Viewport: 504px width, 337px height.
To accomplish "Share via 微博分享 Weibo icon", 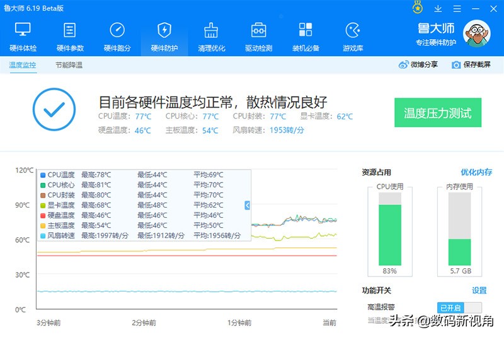I will (x=403, y=65).
